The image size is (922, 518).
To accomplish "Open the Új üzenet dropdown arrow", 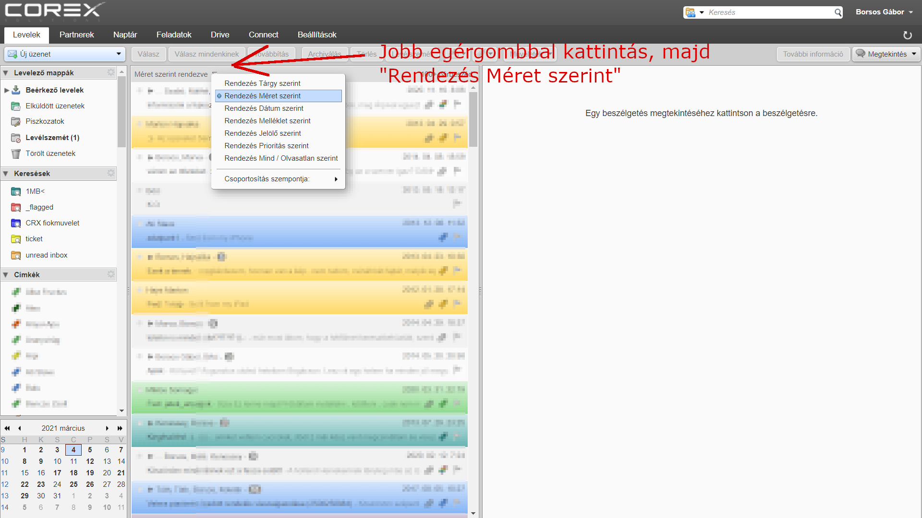I will (x=119, y=54).
